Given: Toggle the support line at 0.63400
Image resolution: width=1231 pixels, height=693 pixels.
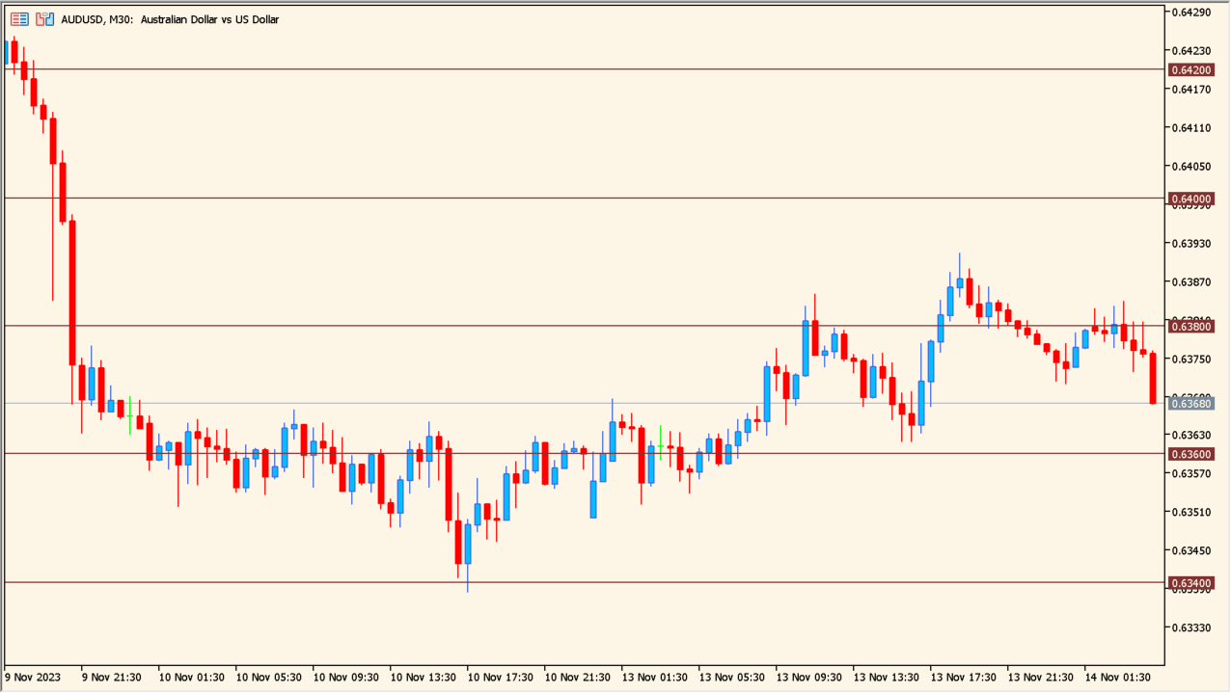Looking at the screenshot, I should pos(579,582).
